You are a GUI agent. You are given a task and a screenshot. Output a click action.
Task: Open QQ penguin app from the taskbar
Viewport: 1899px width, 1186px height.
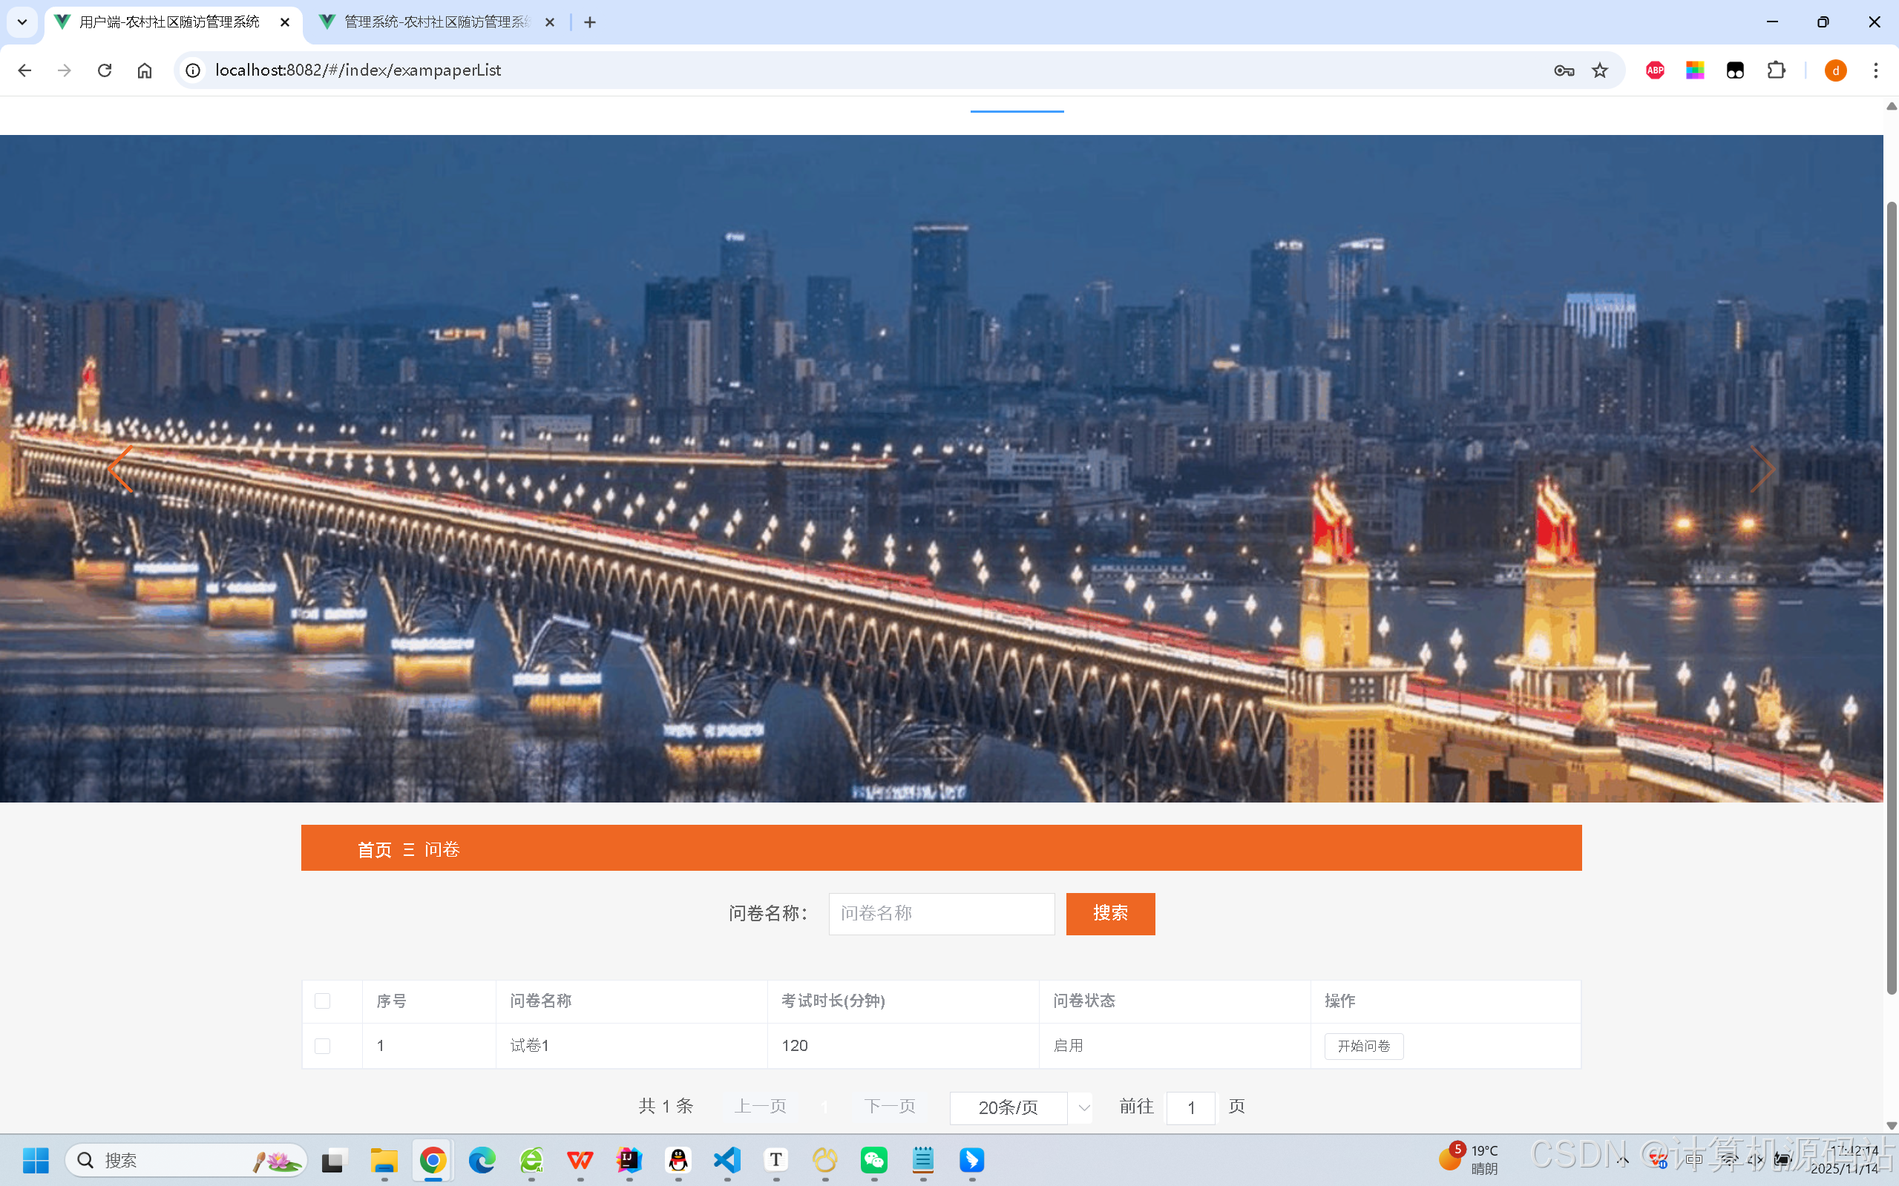(x=678, y=1159)
